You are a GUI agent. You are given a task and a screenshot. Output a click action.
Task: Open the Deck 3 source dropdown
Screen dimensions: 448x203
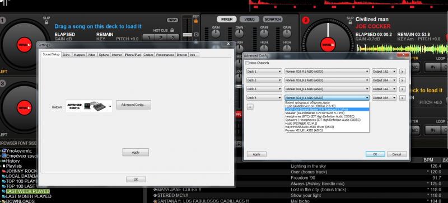264,89
